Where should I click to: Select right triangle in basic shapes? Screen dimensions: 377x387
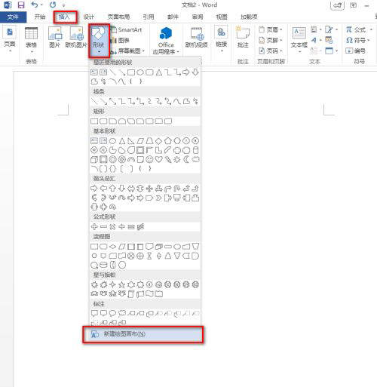click(131, 141)
